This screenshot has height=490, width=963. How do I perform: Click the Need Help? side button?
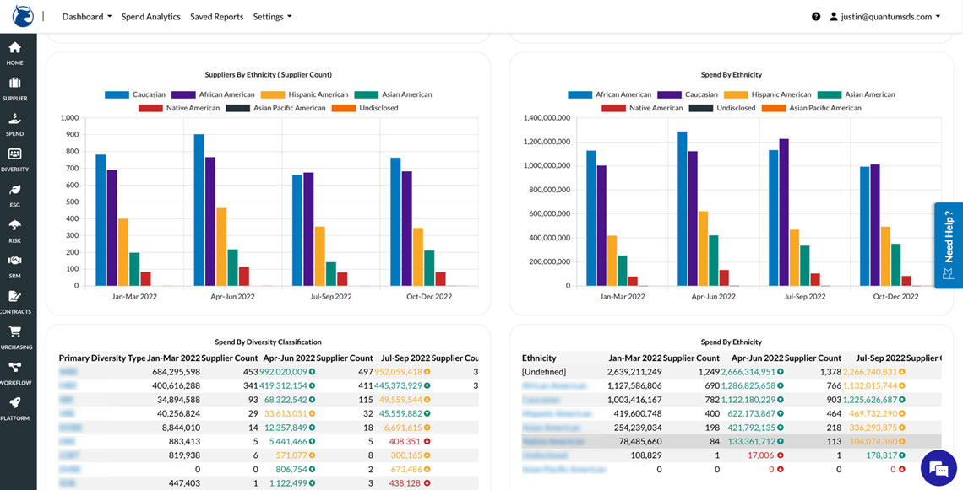948,245
